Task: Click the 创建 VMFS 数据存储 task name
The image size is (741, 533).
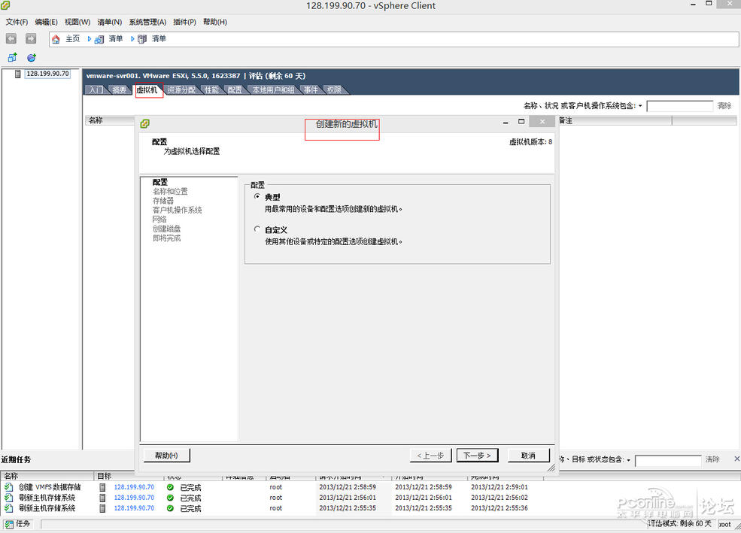Action: (x=50, y=486)
